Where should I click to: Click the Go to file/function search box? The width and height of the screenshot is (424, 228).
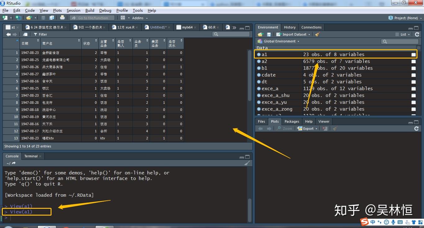click(x=93, y=18)
